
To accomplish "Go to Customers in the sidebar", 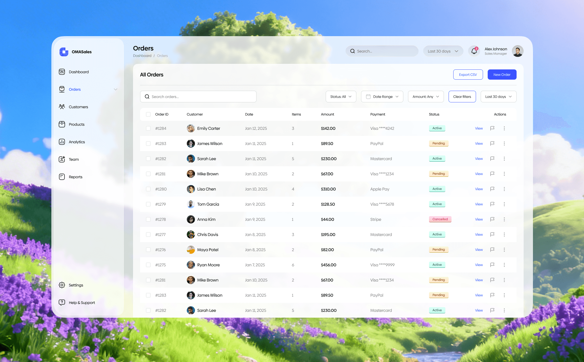I will [78, 107].
